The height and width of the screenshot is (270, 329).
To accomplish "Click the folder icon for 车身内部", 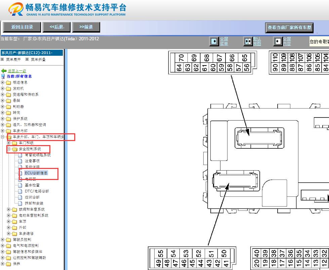I will coord(8,131).
